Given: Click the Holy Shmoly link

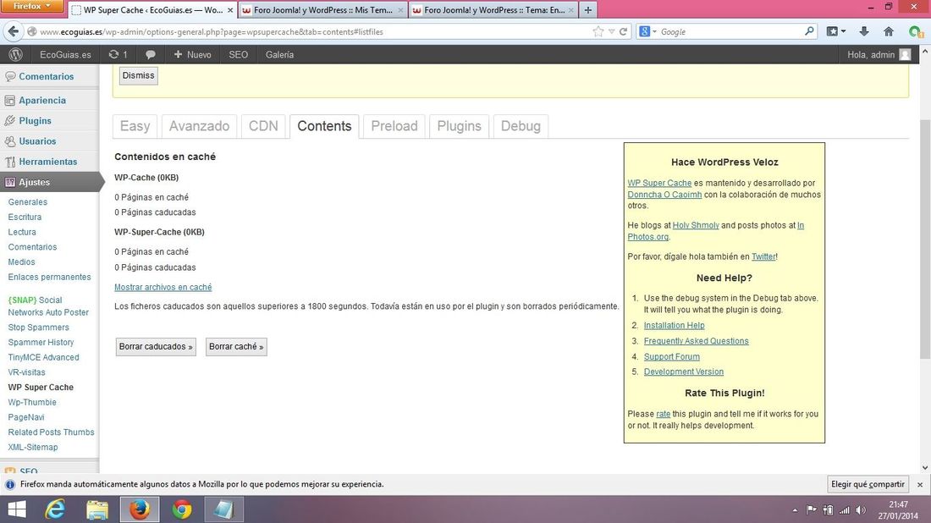Looking at the screenshot, I should tap(695, 226).
